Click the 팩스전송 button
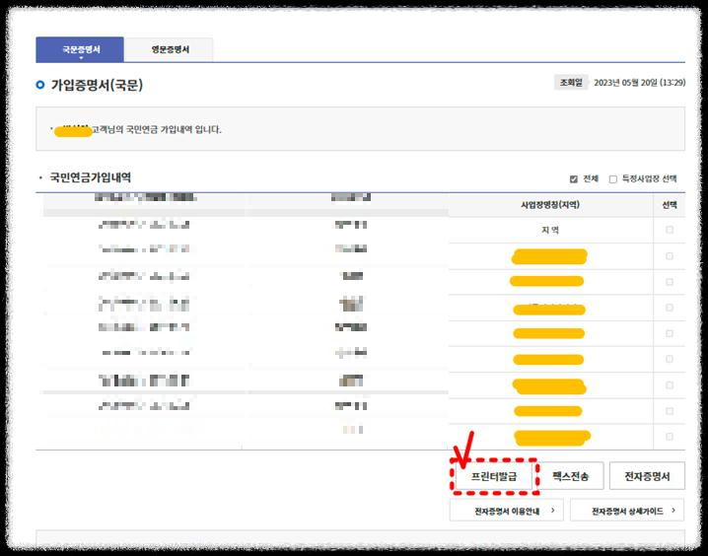Image resolution: width=708 pixels, height=556 pixels. [x=570, y=476]
